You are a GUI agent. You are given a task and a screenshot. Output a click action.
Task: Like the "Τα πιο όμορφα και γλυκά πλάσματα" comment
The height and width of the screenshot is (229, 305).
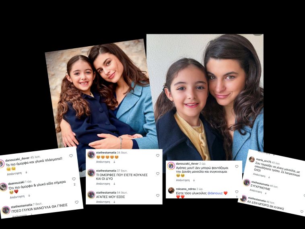[71, 156]
